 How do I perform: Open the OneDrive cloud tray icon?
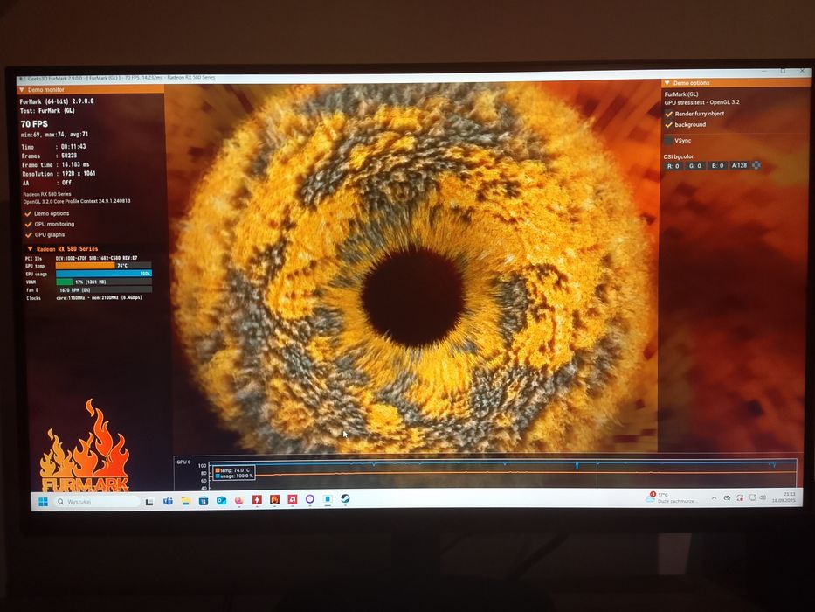727,498
